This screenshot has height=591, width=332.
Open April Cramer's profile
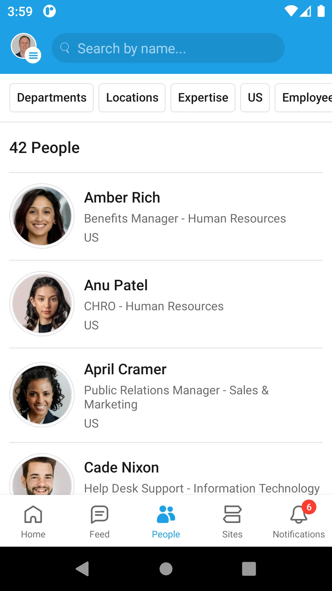[166, 395]
